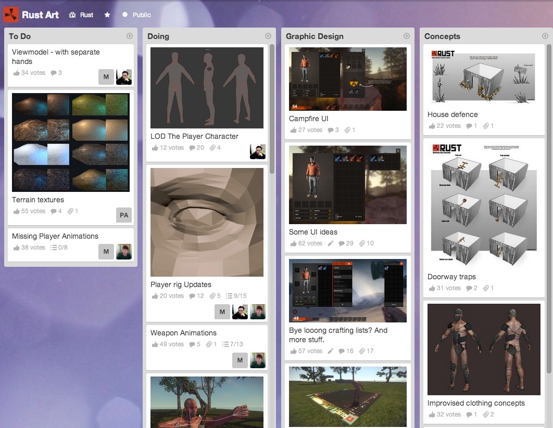This screenshot has width=553, height=428.
Task: Star the Rust Art board
Action: (x=107, y=15)
